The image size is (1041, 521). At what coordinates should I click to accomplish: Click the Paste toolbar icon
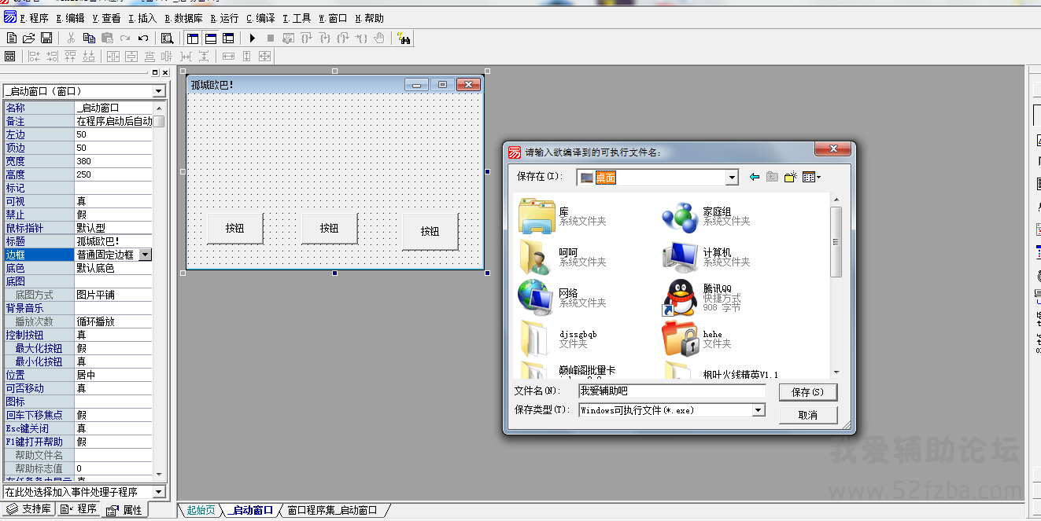pos(107,38)
